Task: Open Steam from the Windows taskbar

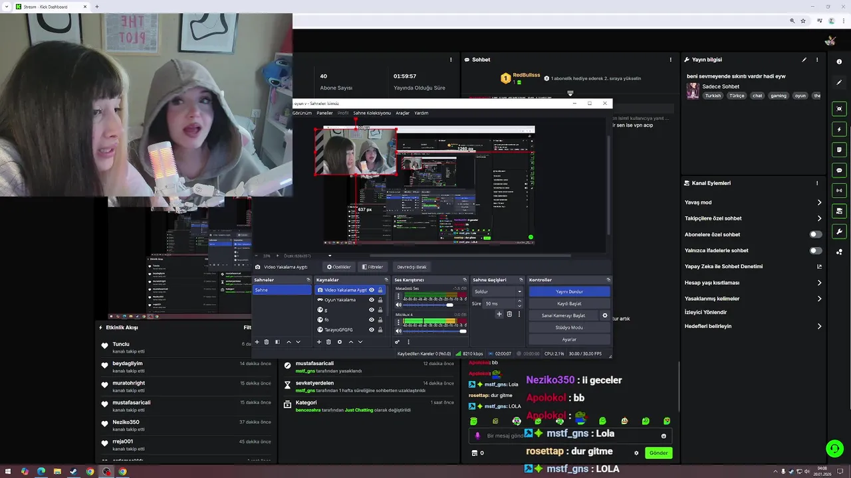Action: pyautogui.click(x=73, y=472)
